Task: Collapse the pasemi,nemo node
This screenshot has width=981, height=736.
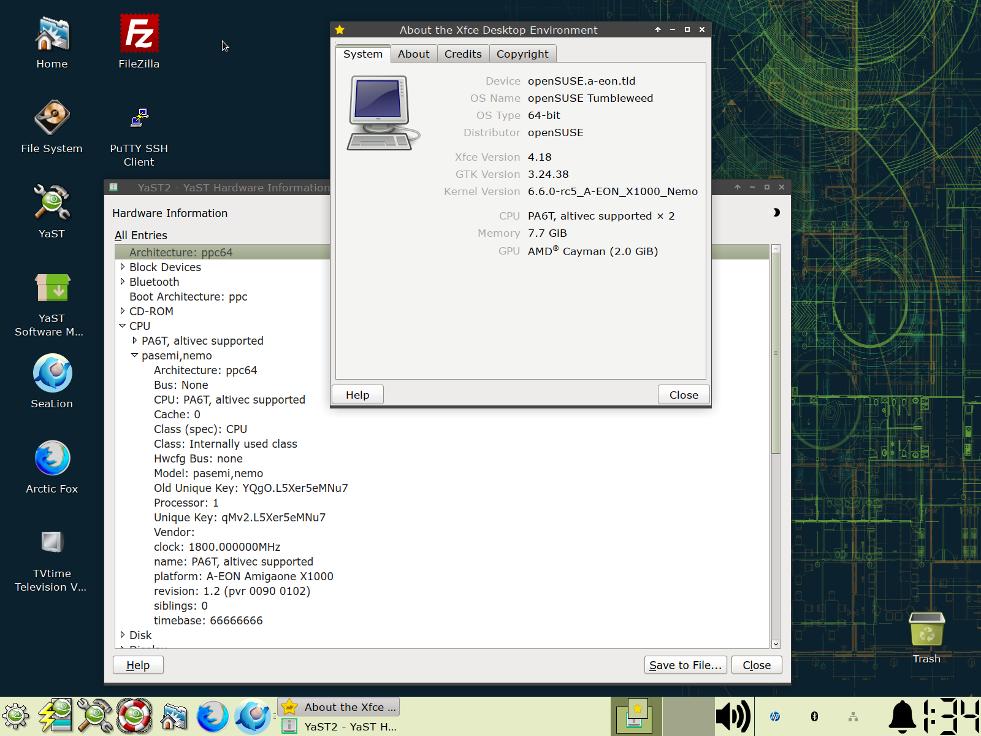Action: tap(135, 355)
